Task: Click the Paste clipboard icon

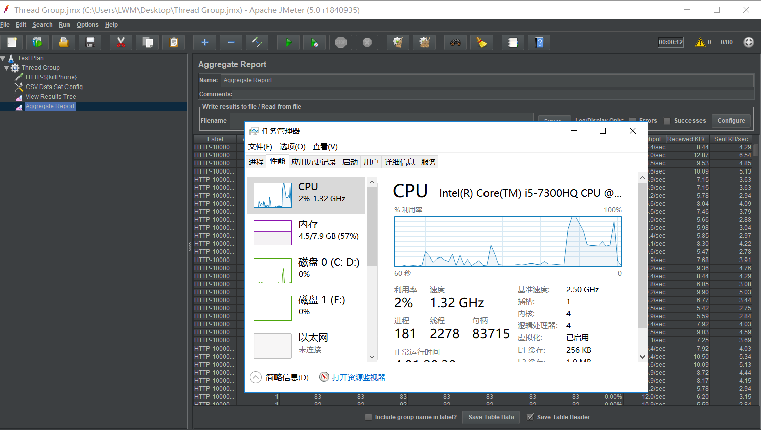Action: [174, 42]
